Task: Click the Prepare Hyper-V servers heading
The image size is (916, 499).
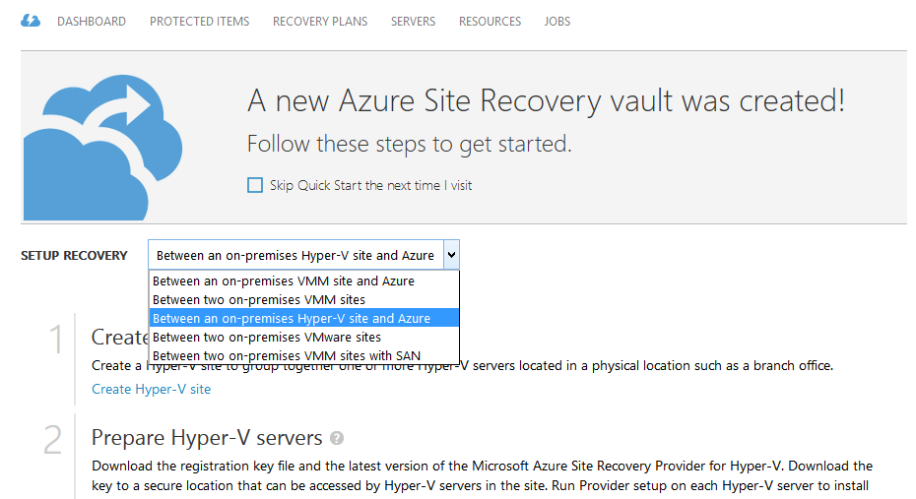Action: [x=207, y=438]
